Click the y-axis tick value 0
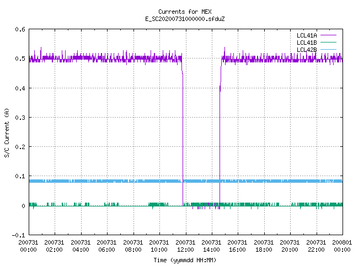 click(23, 206)
